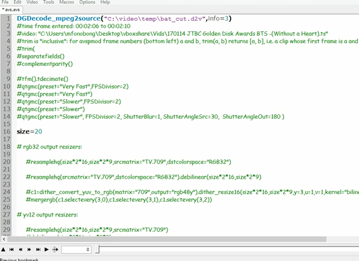
Task: Click the qtgmc "Slower",FPSDivisor=2 line 12
Action: pyautogui.click(x=68, y=102)
